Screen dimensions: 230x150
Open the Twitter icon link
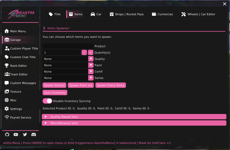(x=25, y=135)
